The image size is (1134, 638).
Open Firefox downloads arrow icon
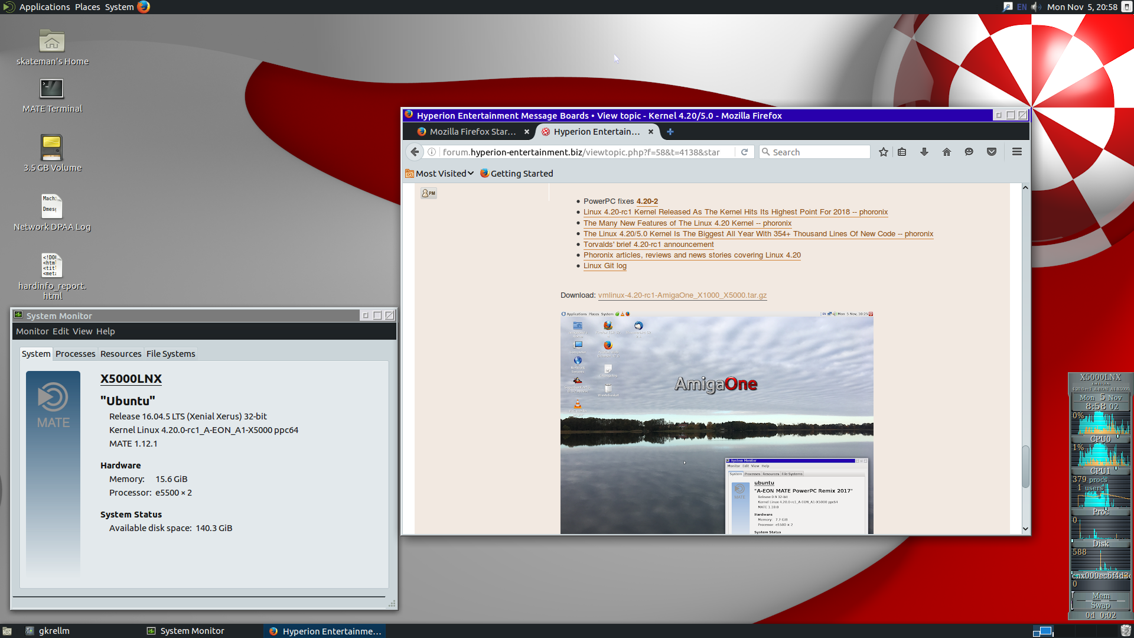(924, 152)
